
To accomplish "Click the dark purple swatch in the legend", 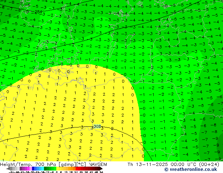I will [21, 168].
